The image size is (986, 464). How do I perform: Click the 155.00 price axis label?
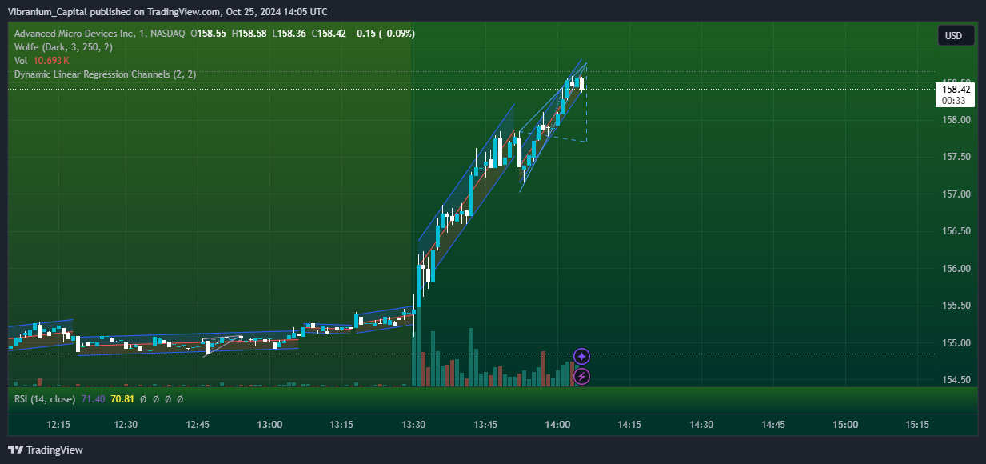(956, 343)
